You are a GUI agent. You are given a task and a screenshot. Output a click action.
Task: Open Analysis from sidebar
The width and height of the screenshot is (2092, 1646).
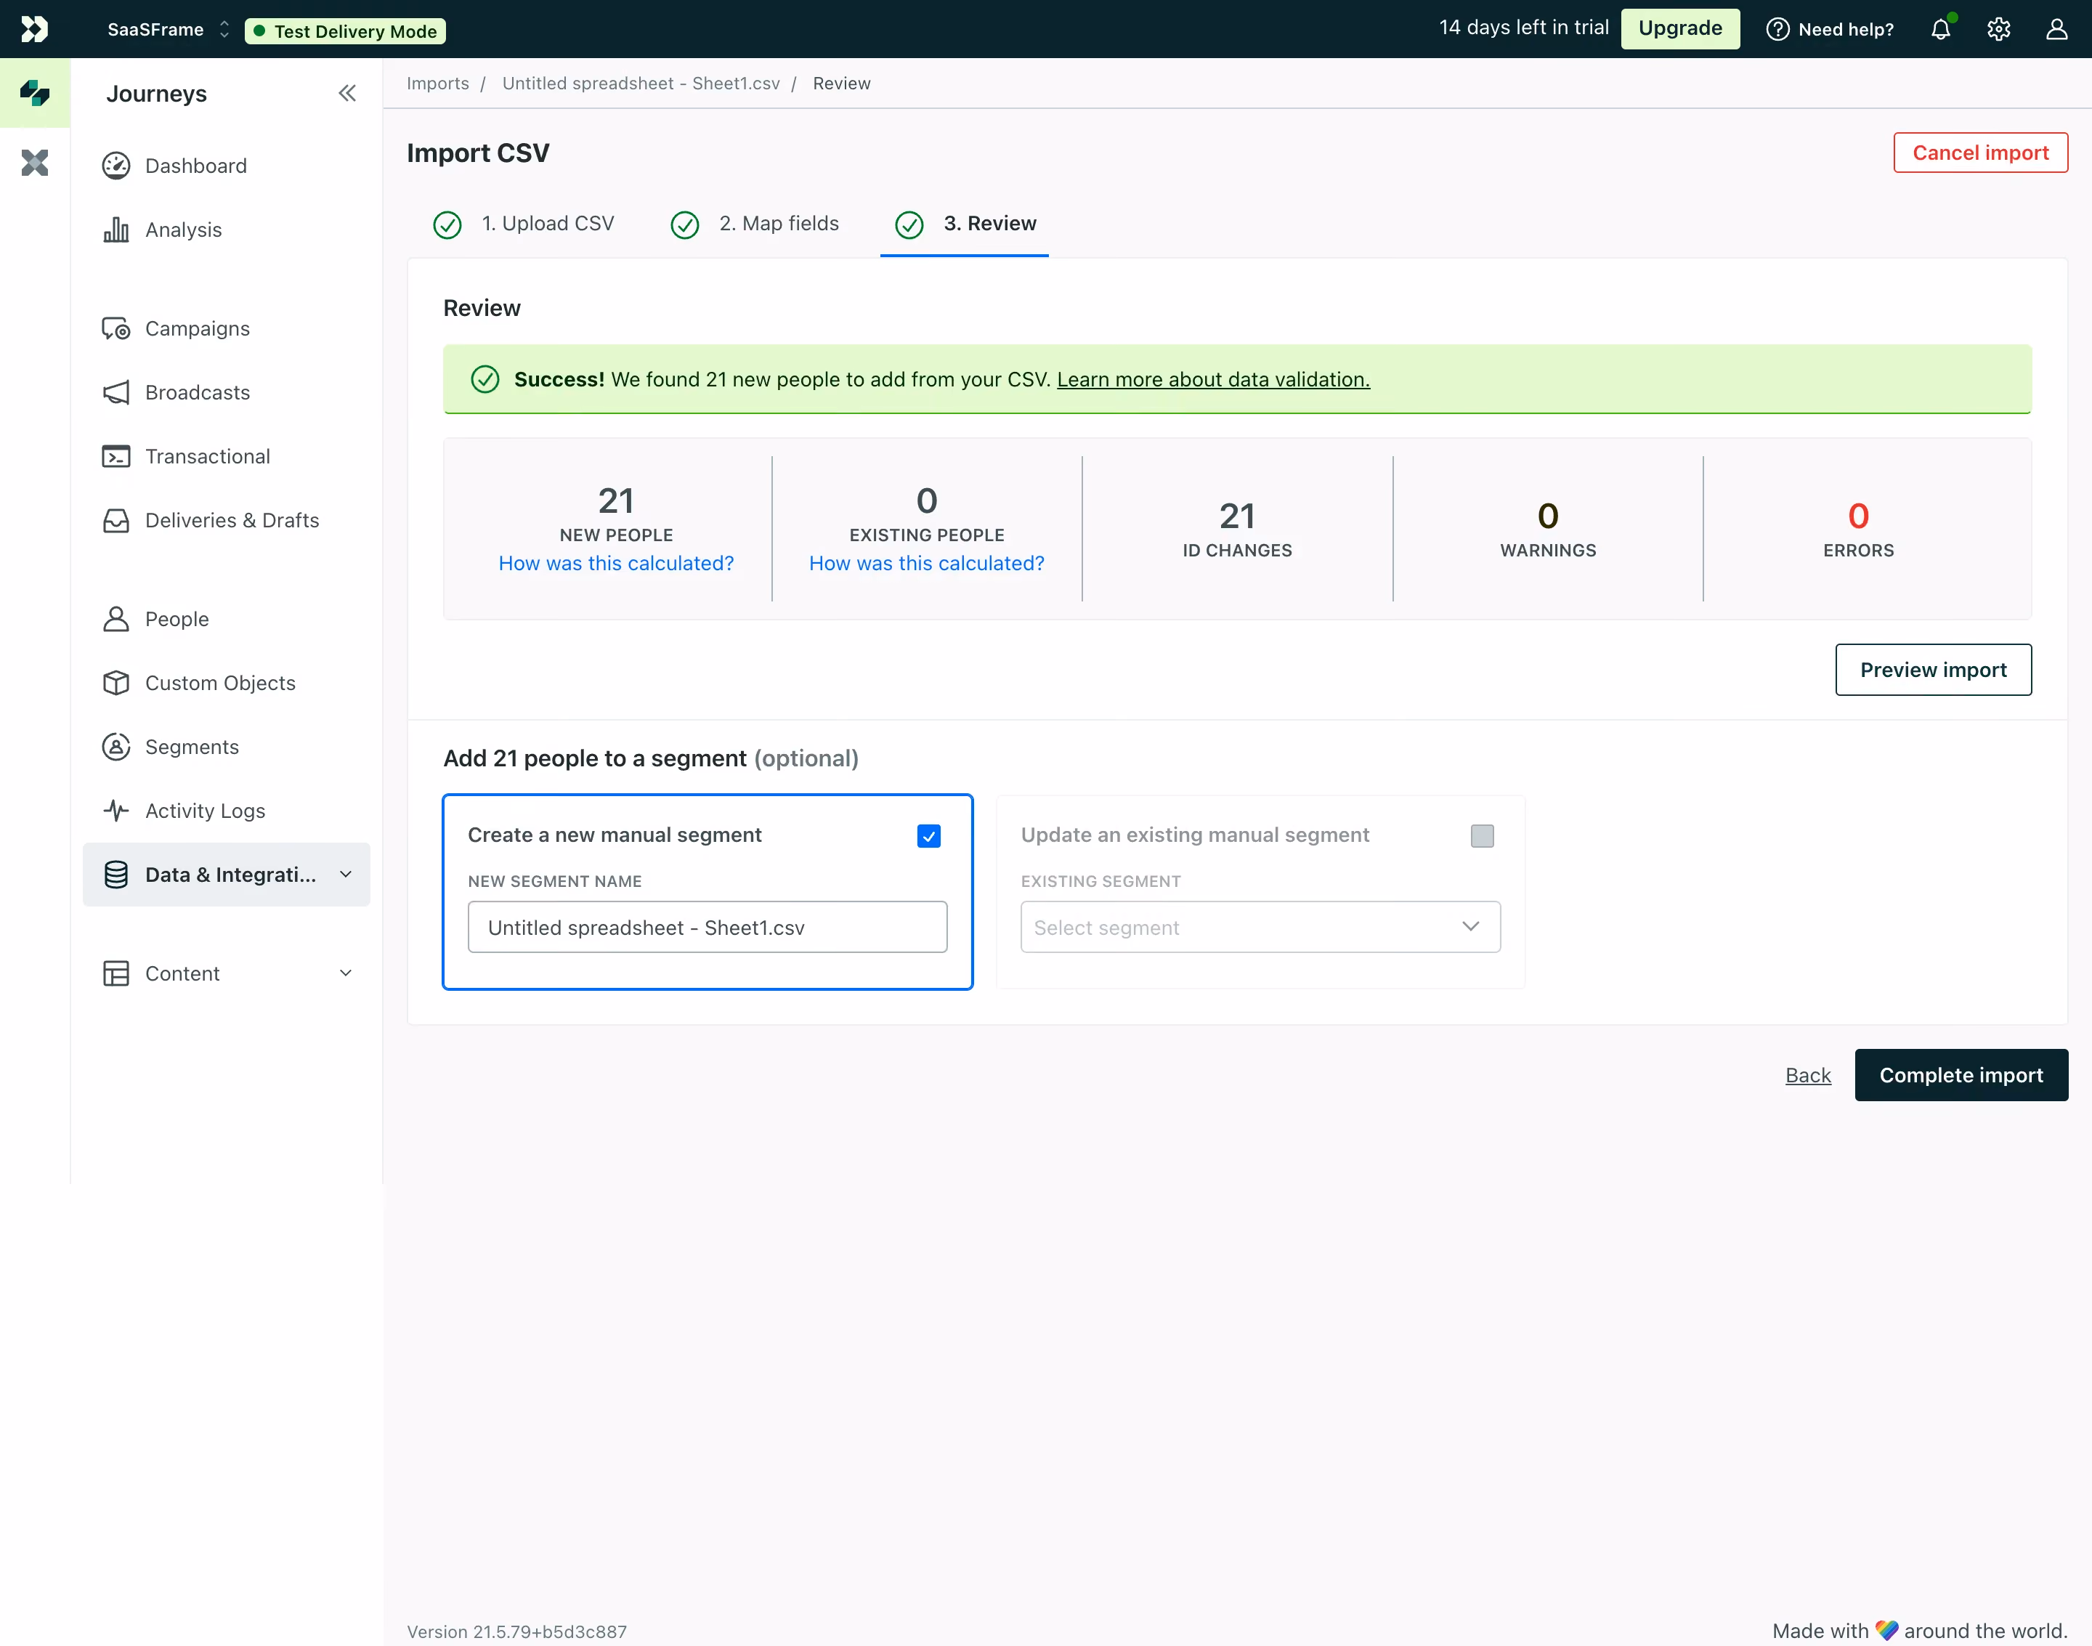[x=227, y=230]
